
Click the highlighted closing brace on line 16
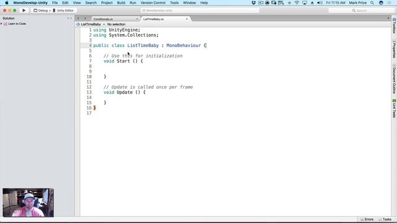[94, 108]
